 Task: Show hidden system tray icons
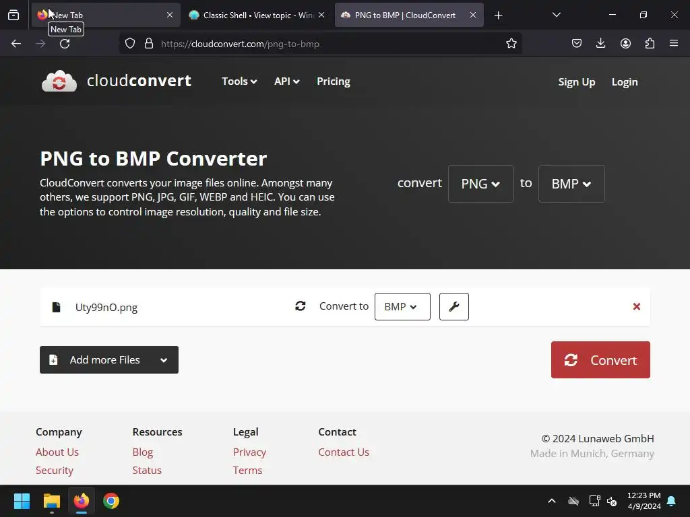pyautogui.click(x=551, y=501)
